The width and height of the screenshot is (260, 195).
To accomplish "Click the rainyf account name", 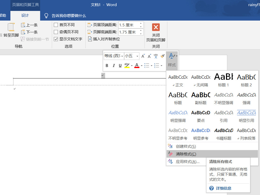I will (254, 5).
